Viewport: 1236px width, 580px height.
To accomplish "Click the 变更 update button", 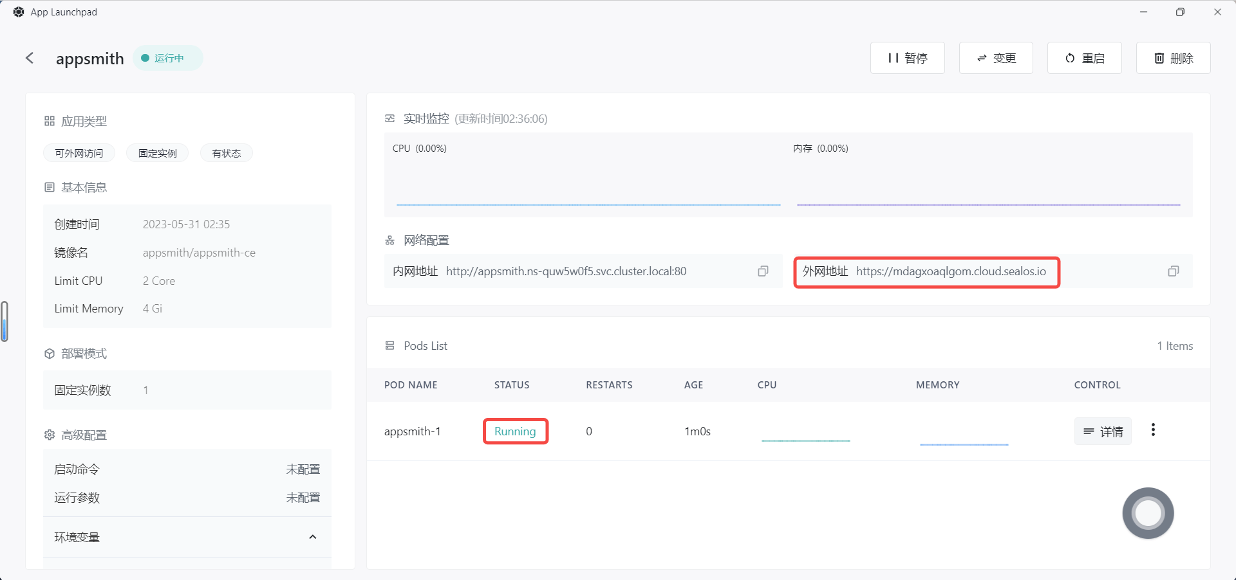I will coord(996,58).
